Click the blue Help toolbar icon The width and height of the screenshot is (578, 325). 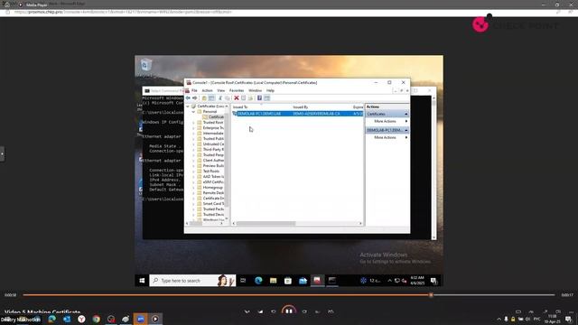click(x=259, y=98)
